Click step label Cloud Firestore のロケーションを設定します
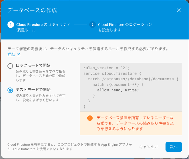Viewport: 189px width, 159px height. (x=125, y=27)
